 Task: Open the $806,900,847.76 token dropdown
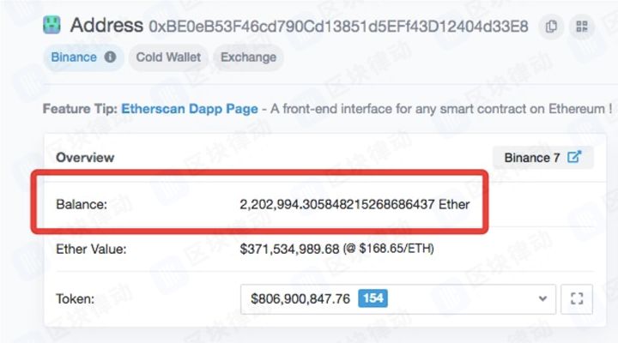point(398,299)
